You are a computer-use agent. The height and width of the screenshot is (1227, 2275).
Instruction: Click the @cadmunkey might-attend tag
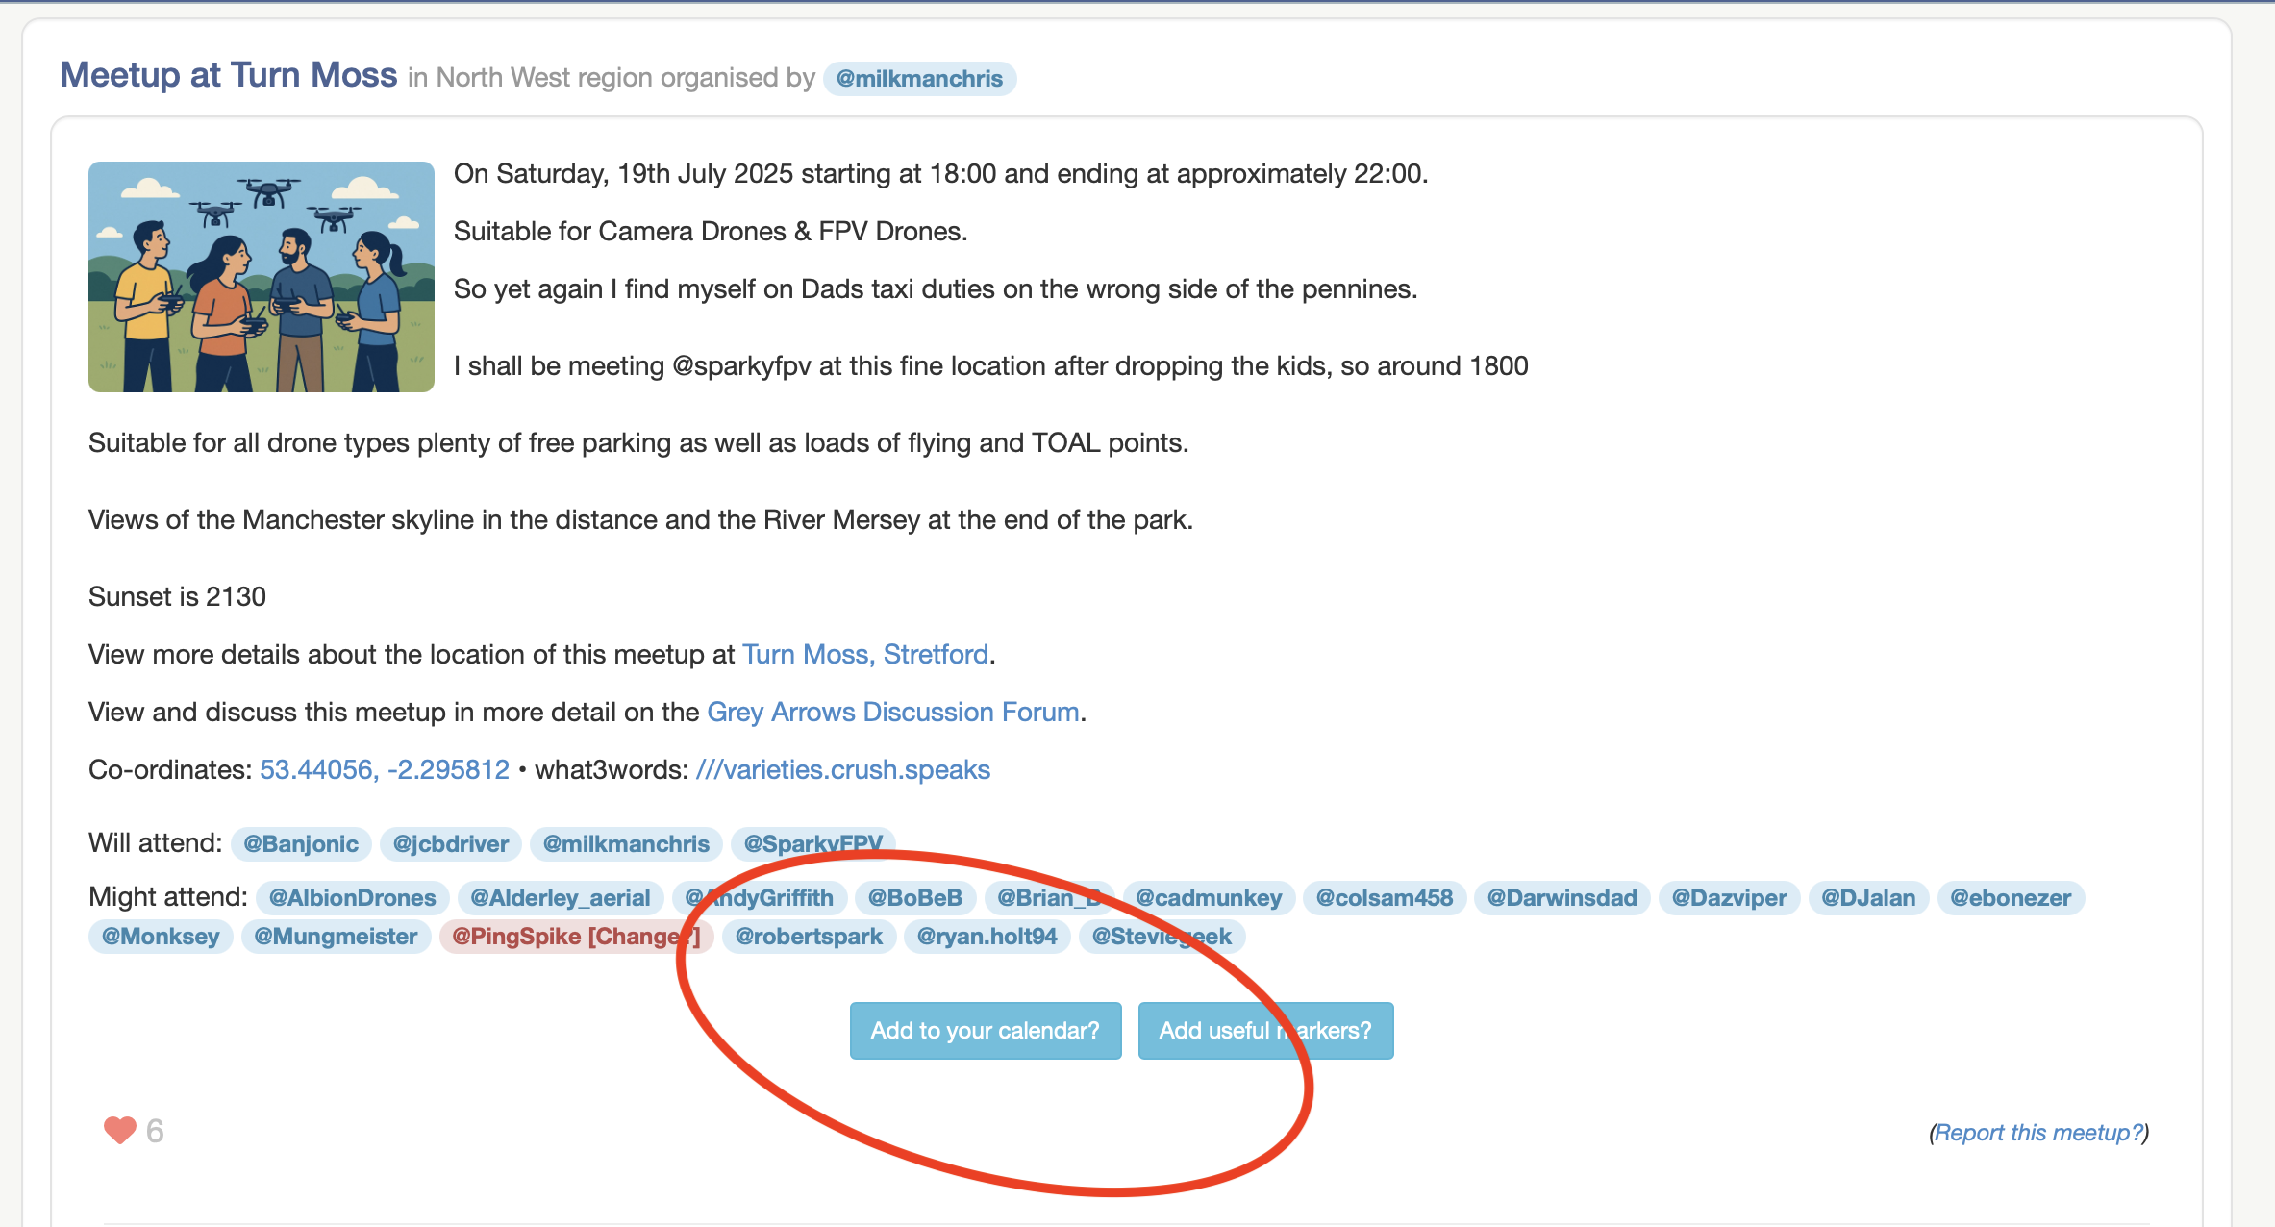click(1208, 897)
